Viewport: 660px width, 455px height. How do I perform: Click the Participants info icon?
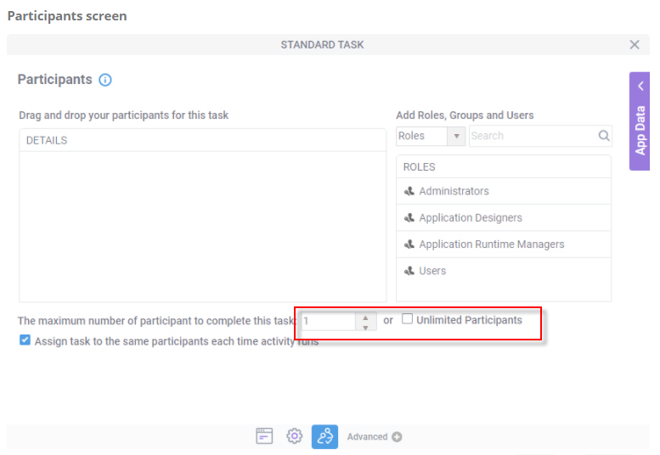click(x=105, y=80)
